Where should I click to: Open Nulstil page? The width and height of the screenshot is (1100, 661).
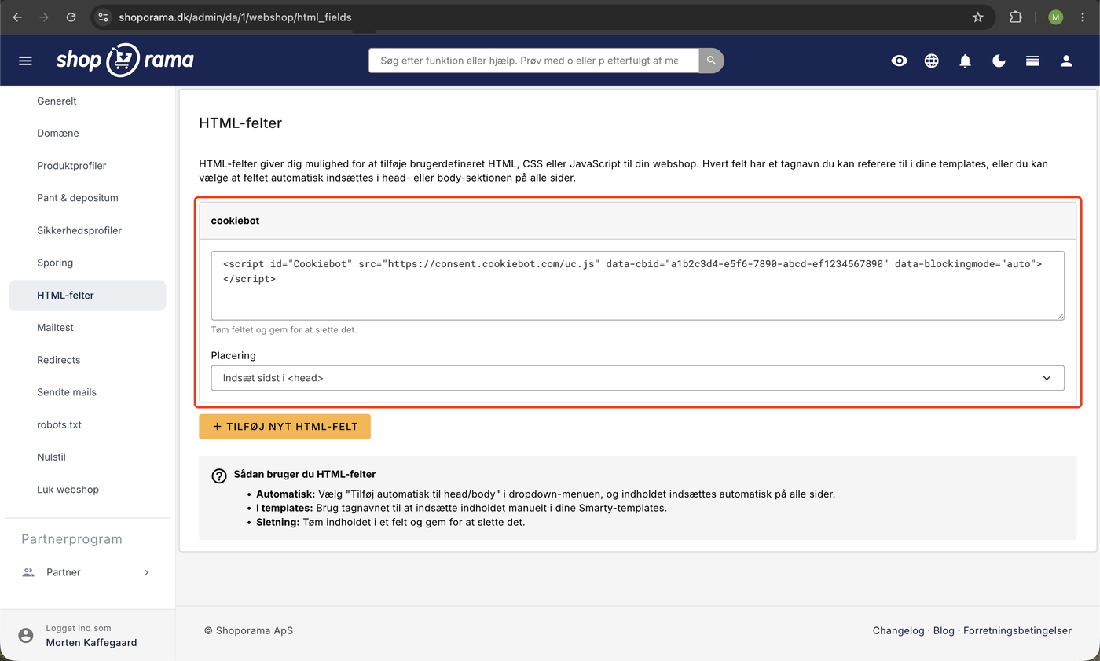(x=52, y=457)
